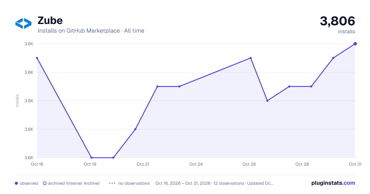Click the hollow archived legend marker
This screenshot has width=370, height=194.
45,183
